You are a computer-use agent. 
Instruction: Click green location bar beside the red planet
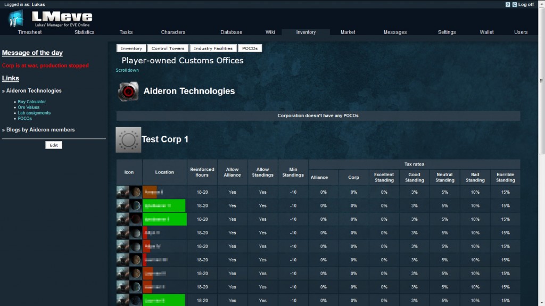click(165, 219)
